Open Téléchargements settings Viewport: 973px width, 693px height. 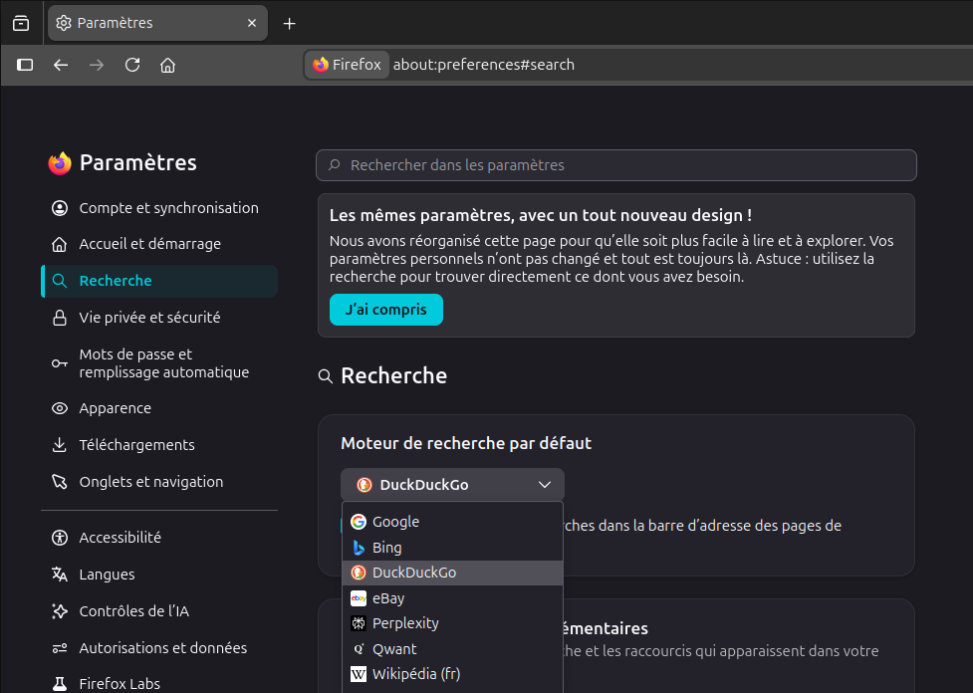point(159,445)
